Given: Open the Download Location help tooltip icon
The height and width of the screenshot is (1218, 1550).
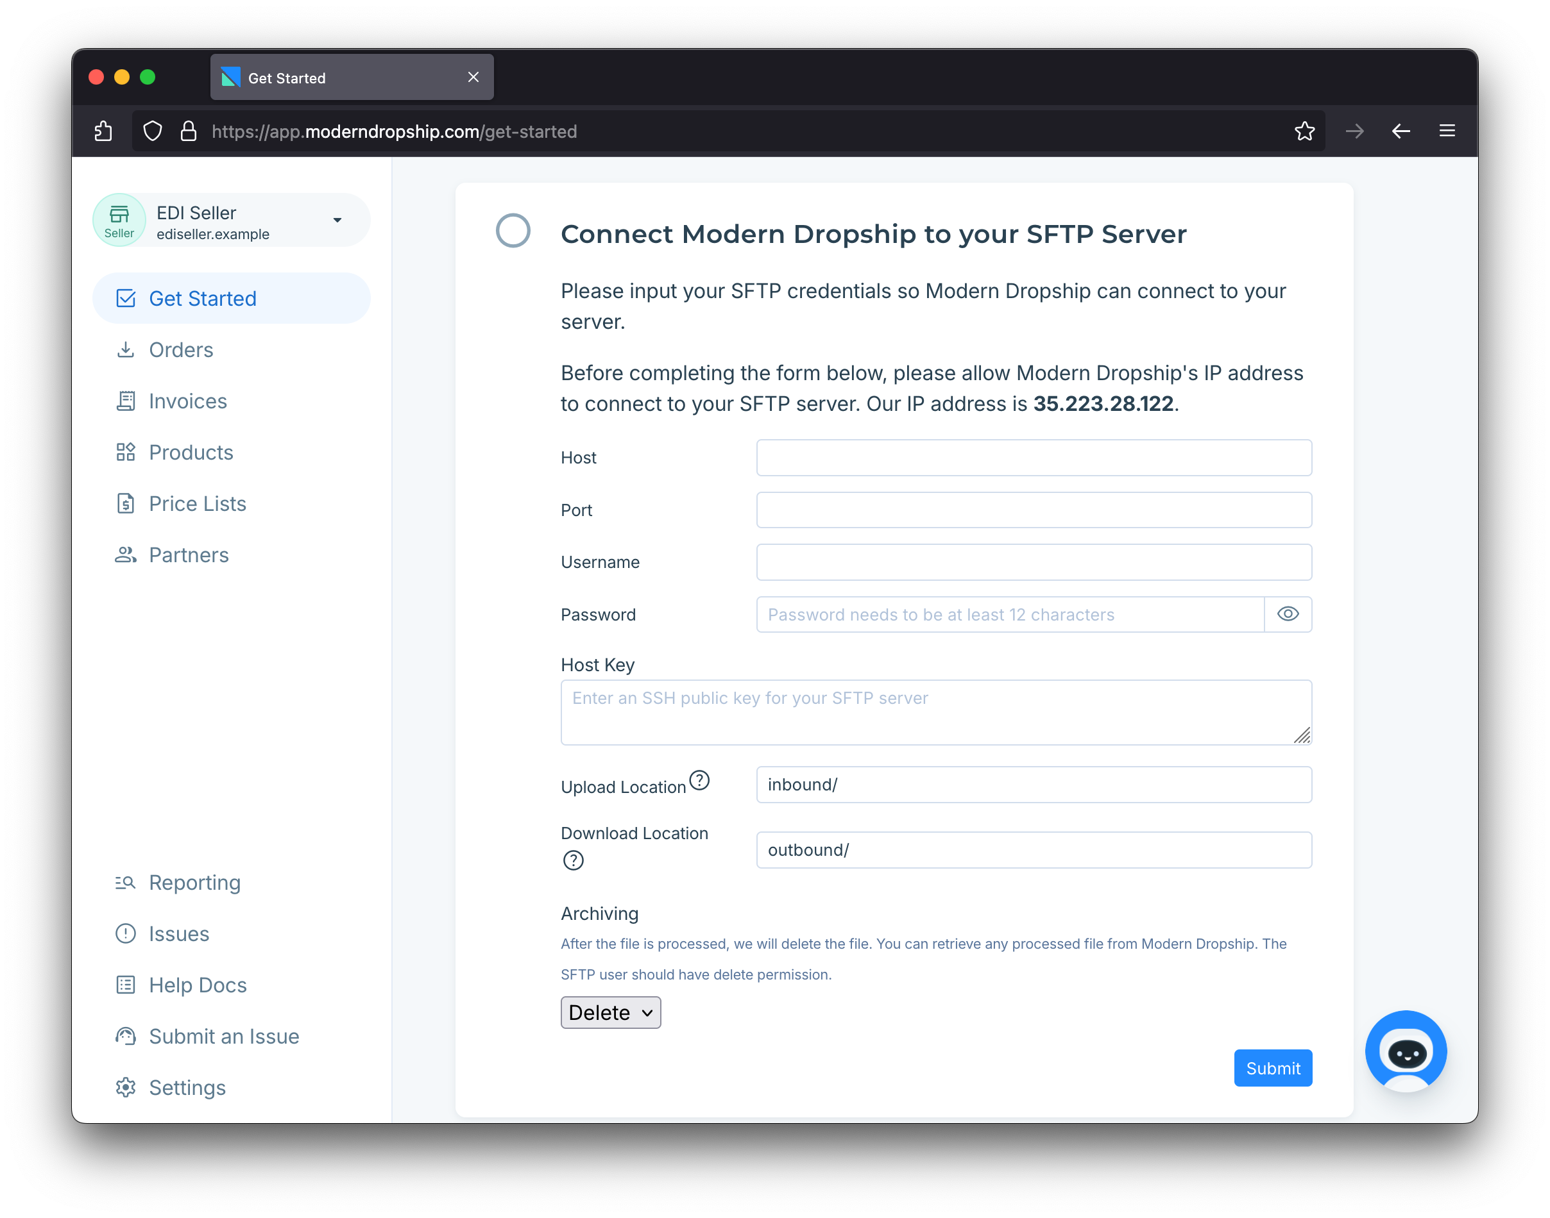Looking at the screenshot, I should 573,861.
